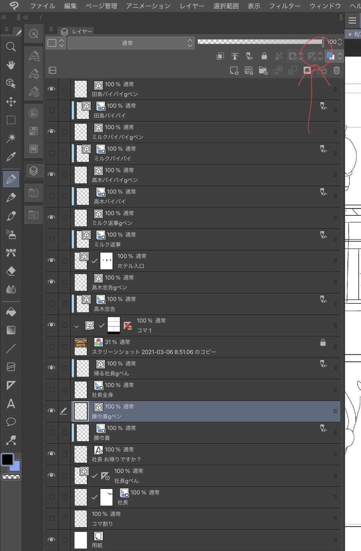
Task: Expand the コマ 1 folder chevron
Action: click(x=77, y=326)
